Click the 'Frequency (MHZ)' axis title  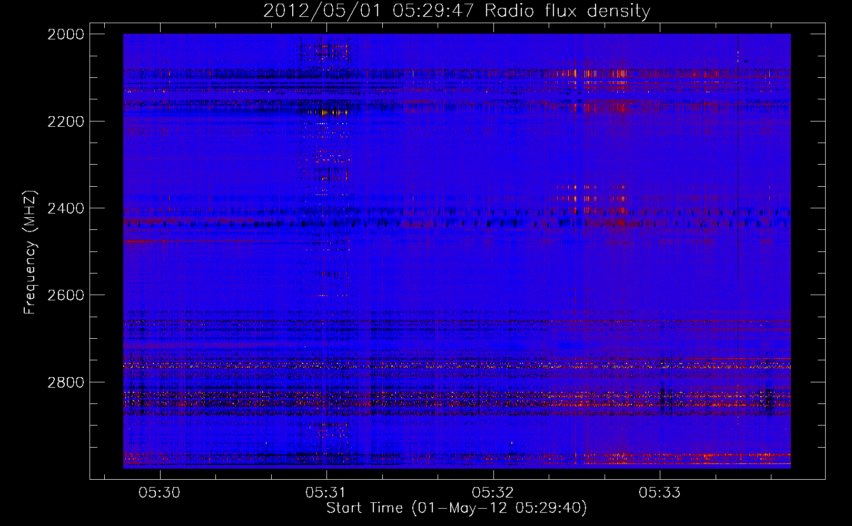click(30, 252)
